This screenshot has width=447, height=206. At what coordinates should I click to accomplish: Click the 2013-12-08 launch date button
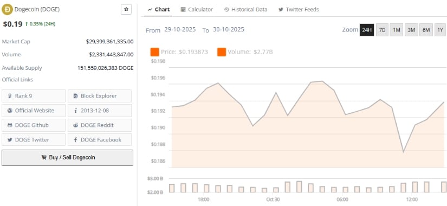tap(100, 111)
